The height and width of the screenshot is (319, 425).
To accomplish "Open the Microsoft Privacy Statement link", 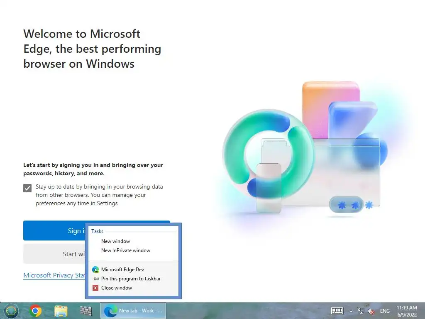I will (54, 275).
